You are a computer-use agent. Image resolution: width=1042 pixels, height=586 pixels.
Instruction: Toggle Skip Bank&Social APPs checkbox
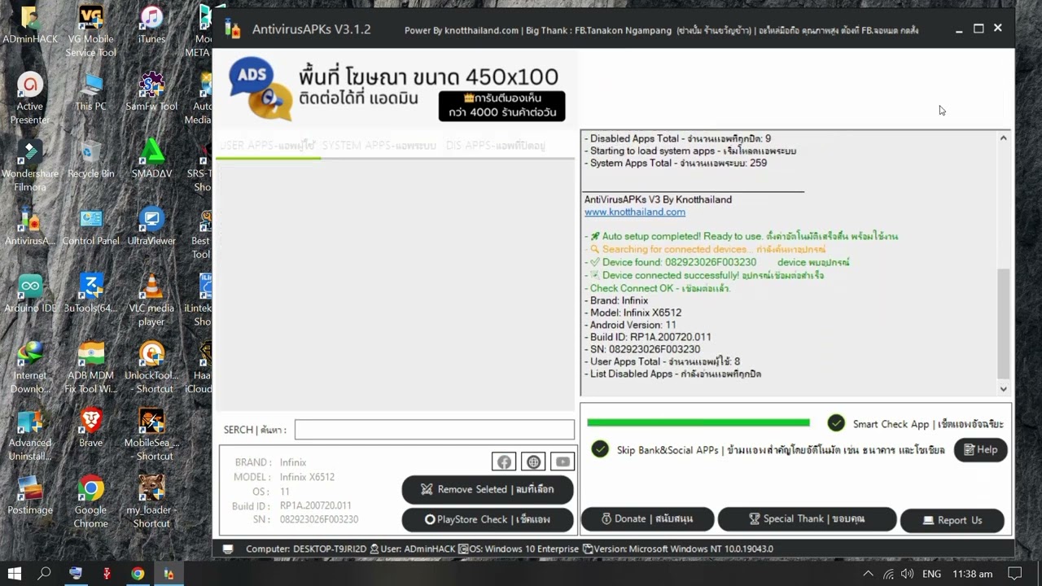tap(600, 449)
